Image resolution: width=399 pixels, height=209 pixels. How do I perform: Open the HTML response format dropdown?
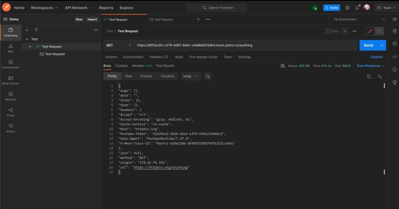click(191, 76)
